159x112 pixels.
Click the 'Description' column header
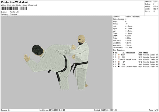tap(130, 53)
